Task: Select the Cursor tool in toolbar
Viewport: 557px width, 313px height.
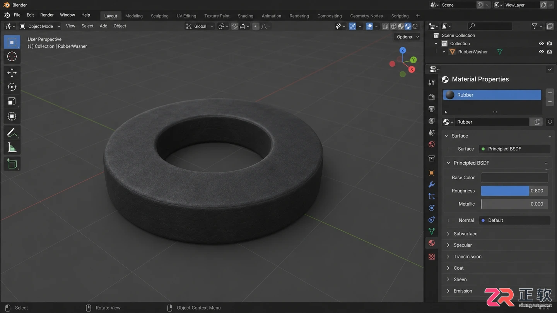Action: coord(12,56)
